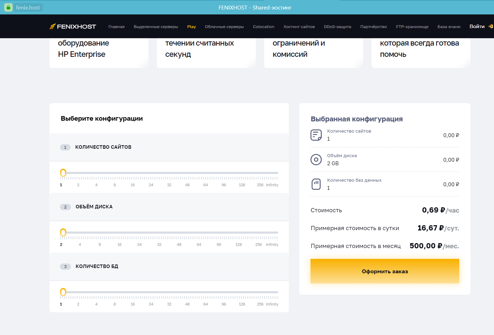Click the database count storage icon
This screenshot has height=335, width=494.
point(316,184)
